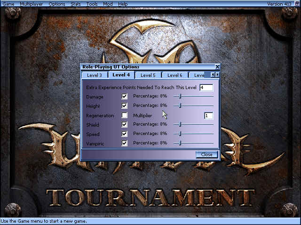Click the Close button in the dialog
The height and width of the screenshot is (225, 301).
207,154
